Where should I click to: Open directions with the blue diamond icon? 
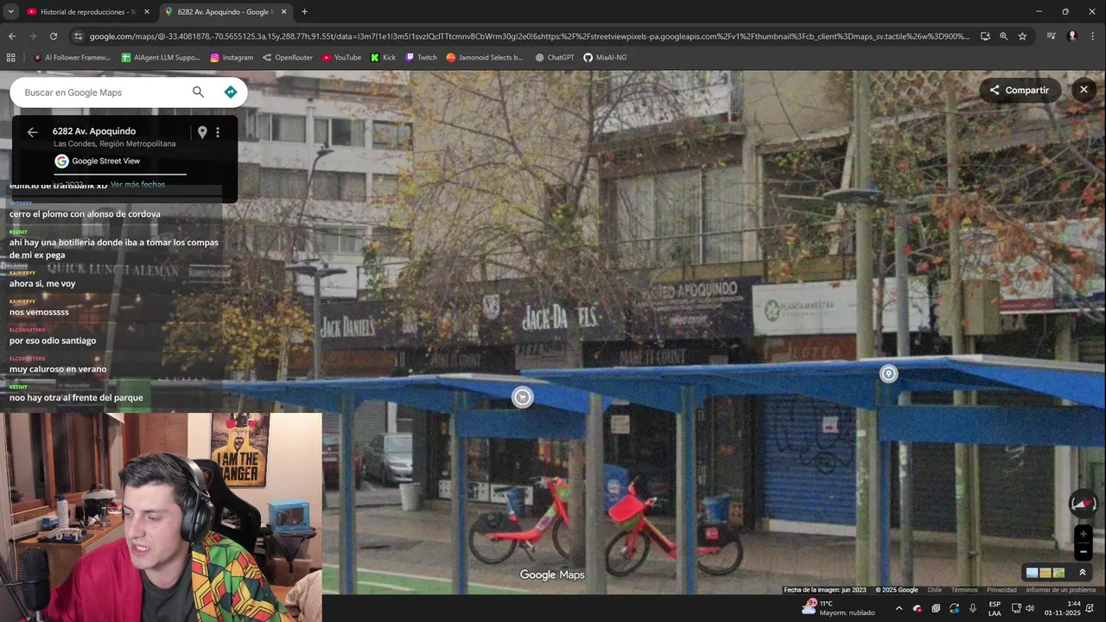click(x=231, y=92)
